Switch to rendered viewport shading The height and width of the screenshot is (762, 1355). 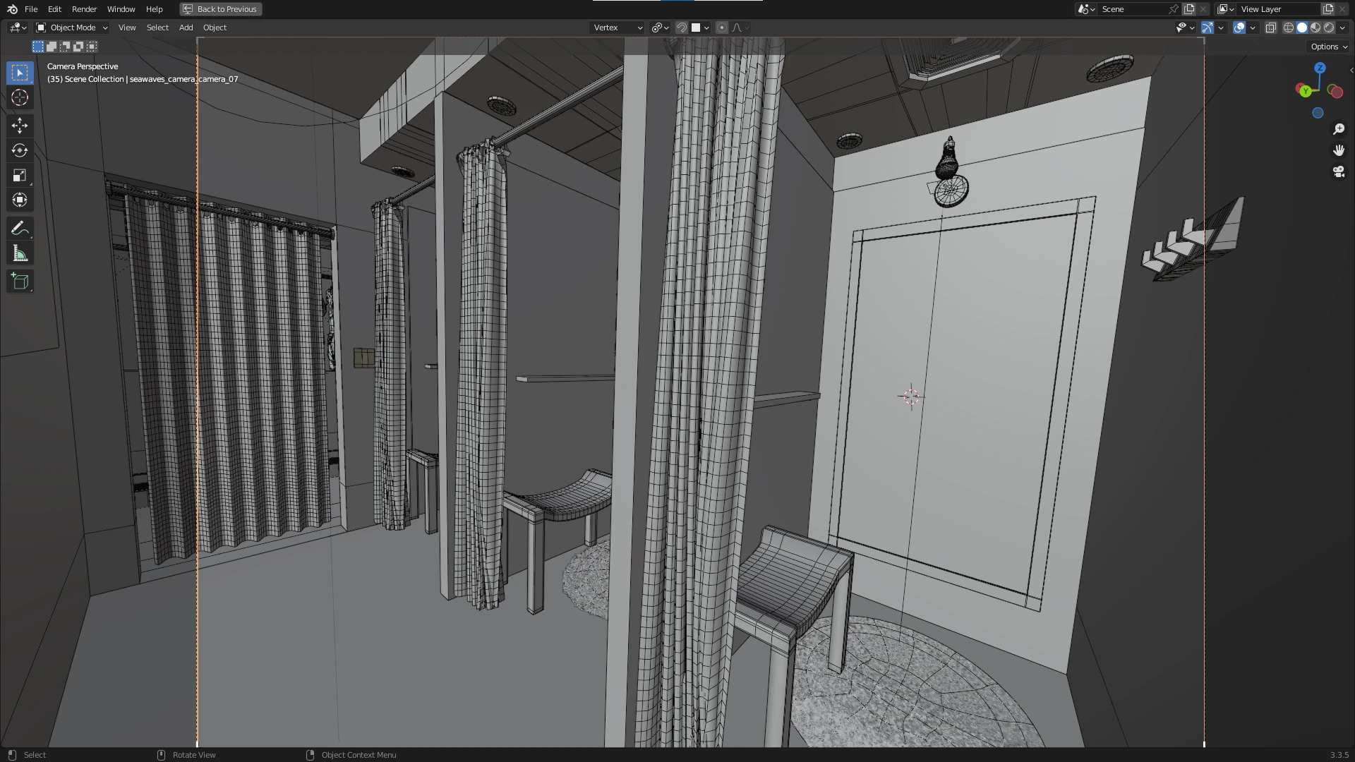1329,28
